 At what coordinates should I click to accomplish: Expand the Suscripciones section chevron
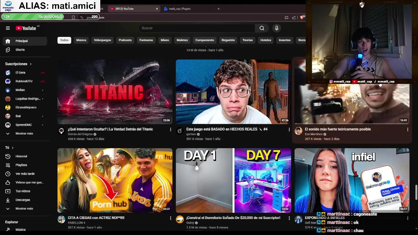[31, 64]
